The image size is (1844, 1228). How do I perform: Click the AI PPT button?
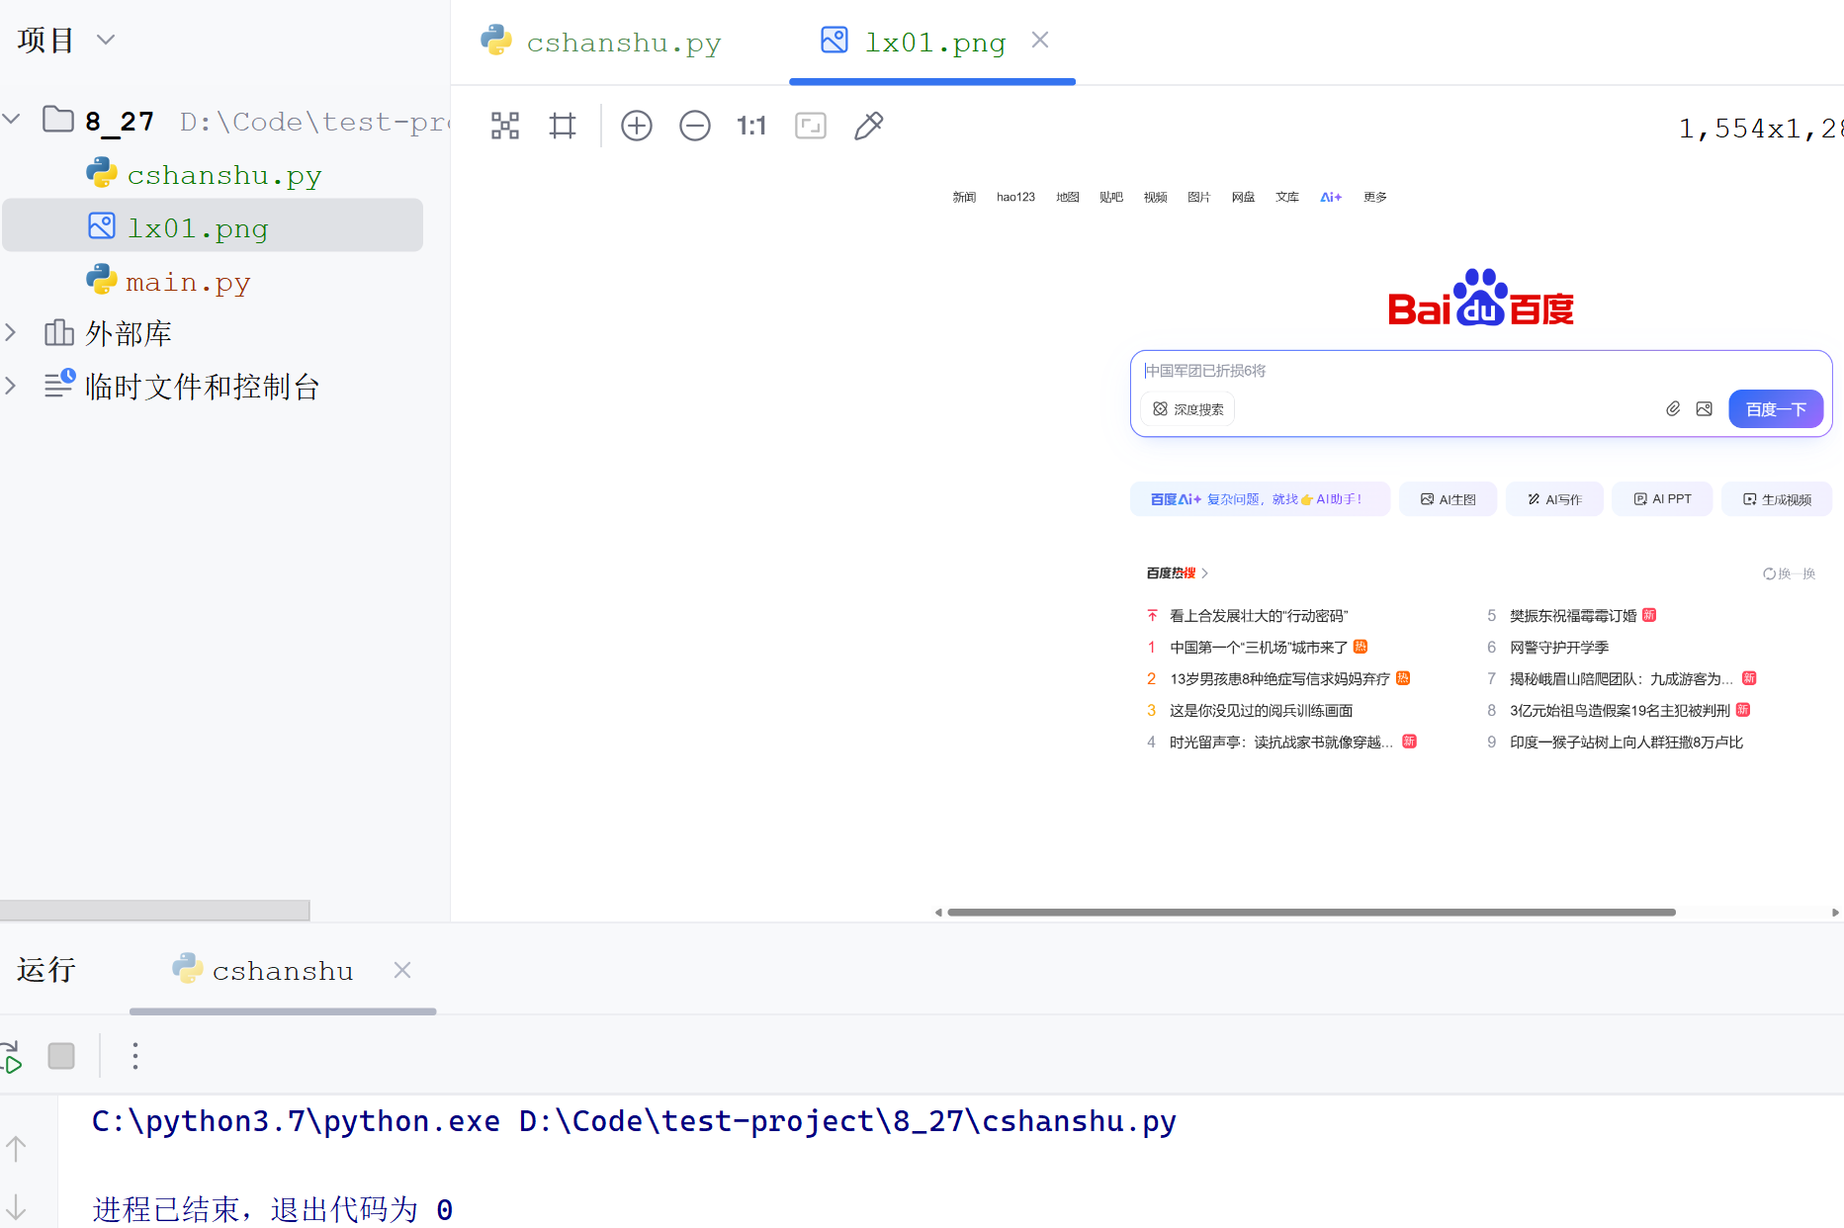1662,499
